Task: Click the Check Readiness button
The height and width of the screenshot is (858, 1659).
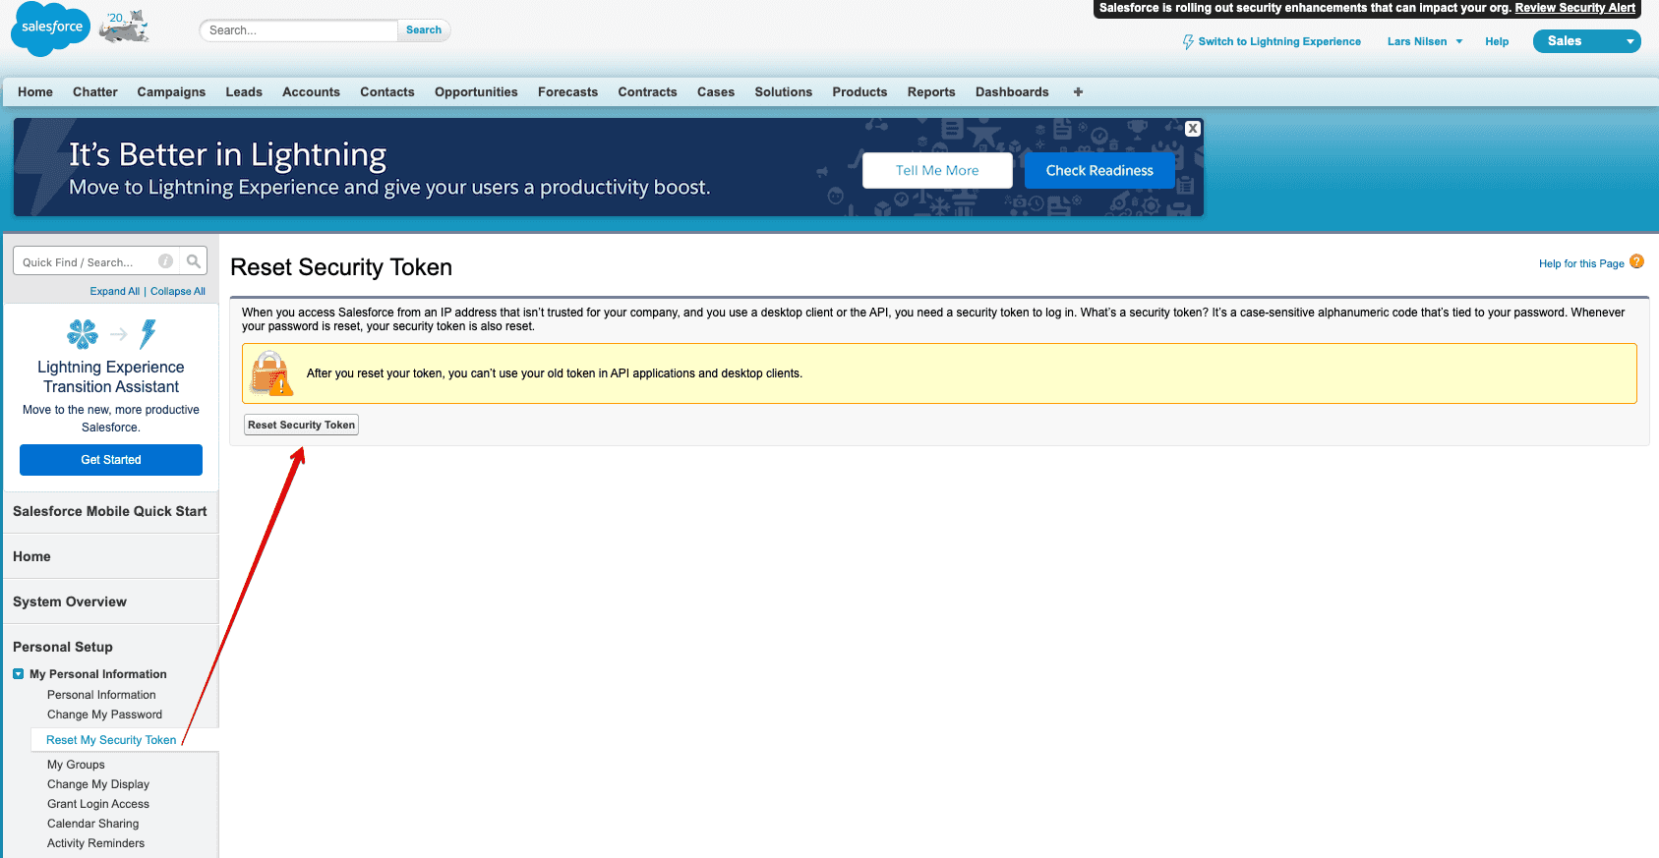Action: tap(1098, 171)
